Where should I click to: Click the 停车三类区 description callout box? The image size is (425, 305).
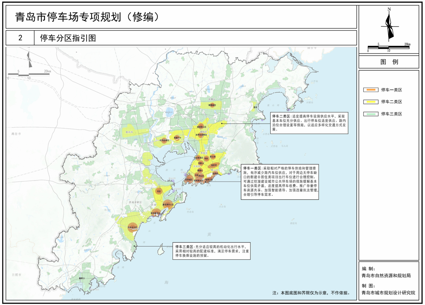click(212, 251)
